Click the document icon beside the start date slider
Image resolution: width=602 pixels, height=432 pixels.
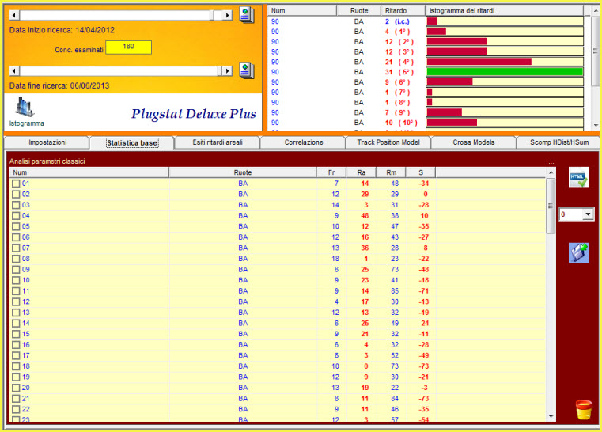(246, 14)
